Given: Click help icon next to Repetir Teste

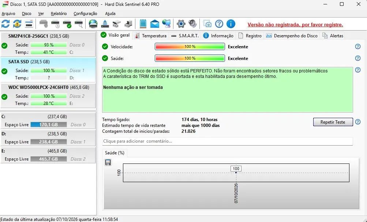Looking at the screenshot, I should (x=357, y=122).
